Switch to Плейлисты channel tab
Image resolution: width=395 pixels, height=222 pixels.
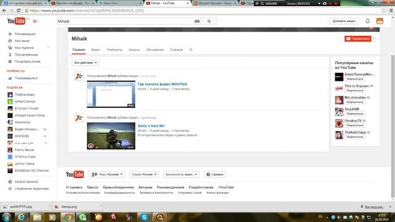point(114,50)
